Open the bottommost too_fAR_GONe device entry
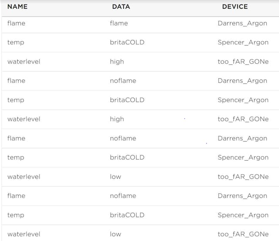The width and height of the screenshot is (279, 241). [243, 234]
